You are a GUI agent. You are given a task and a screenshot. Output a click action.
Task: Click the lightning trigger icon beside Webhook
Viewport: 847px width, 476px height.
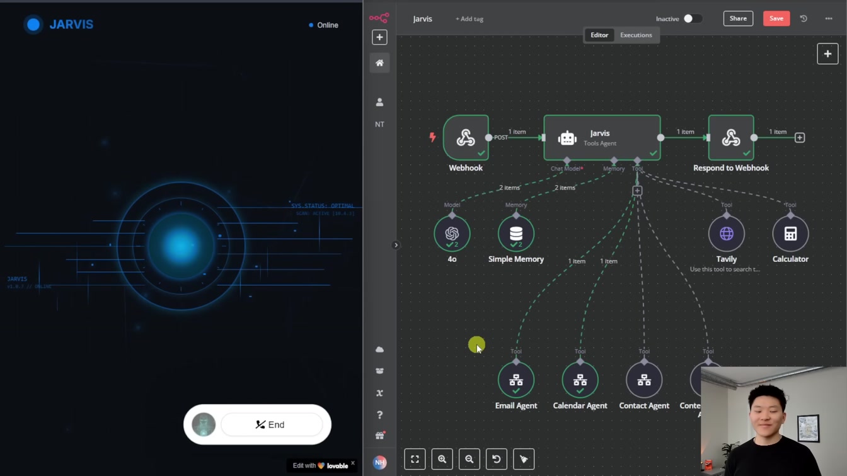[432, 137]
